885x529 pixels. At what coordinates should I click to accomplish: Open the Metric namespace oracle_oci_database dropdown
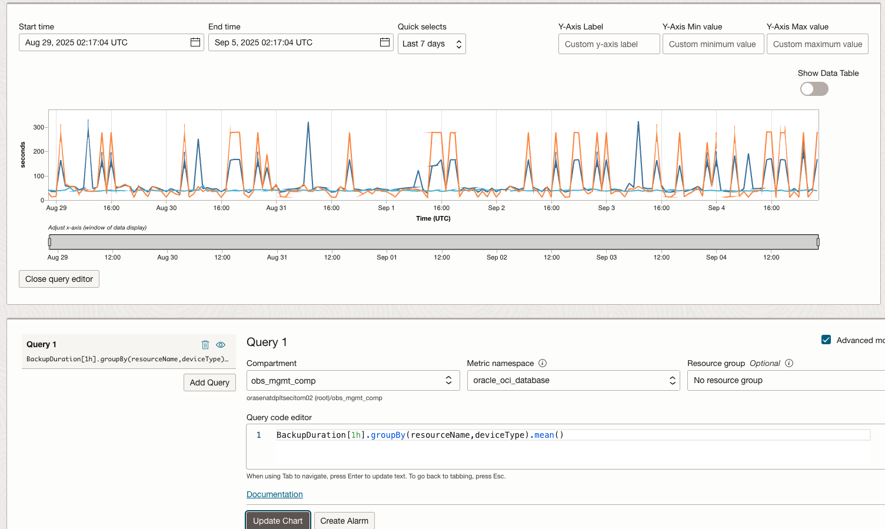pos(573,380)
